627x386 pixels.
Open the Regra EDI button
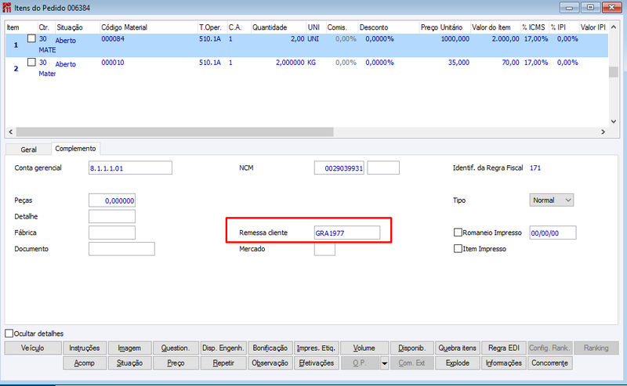[x=504, y=348]
